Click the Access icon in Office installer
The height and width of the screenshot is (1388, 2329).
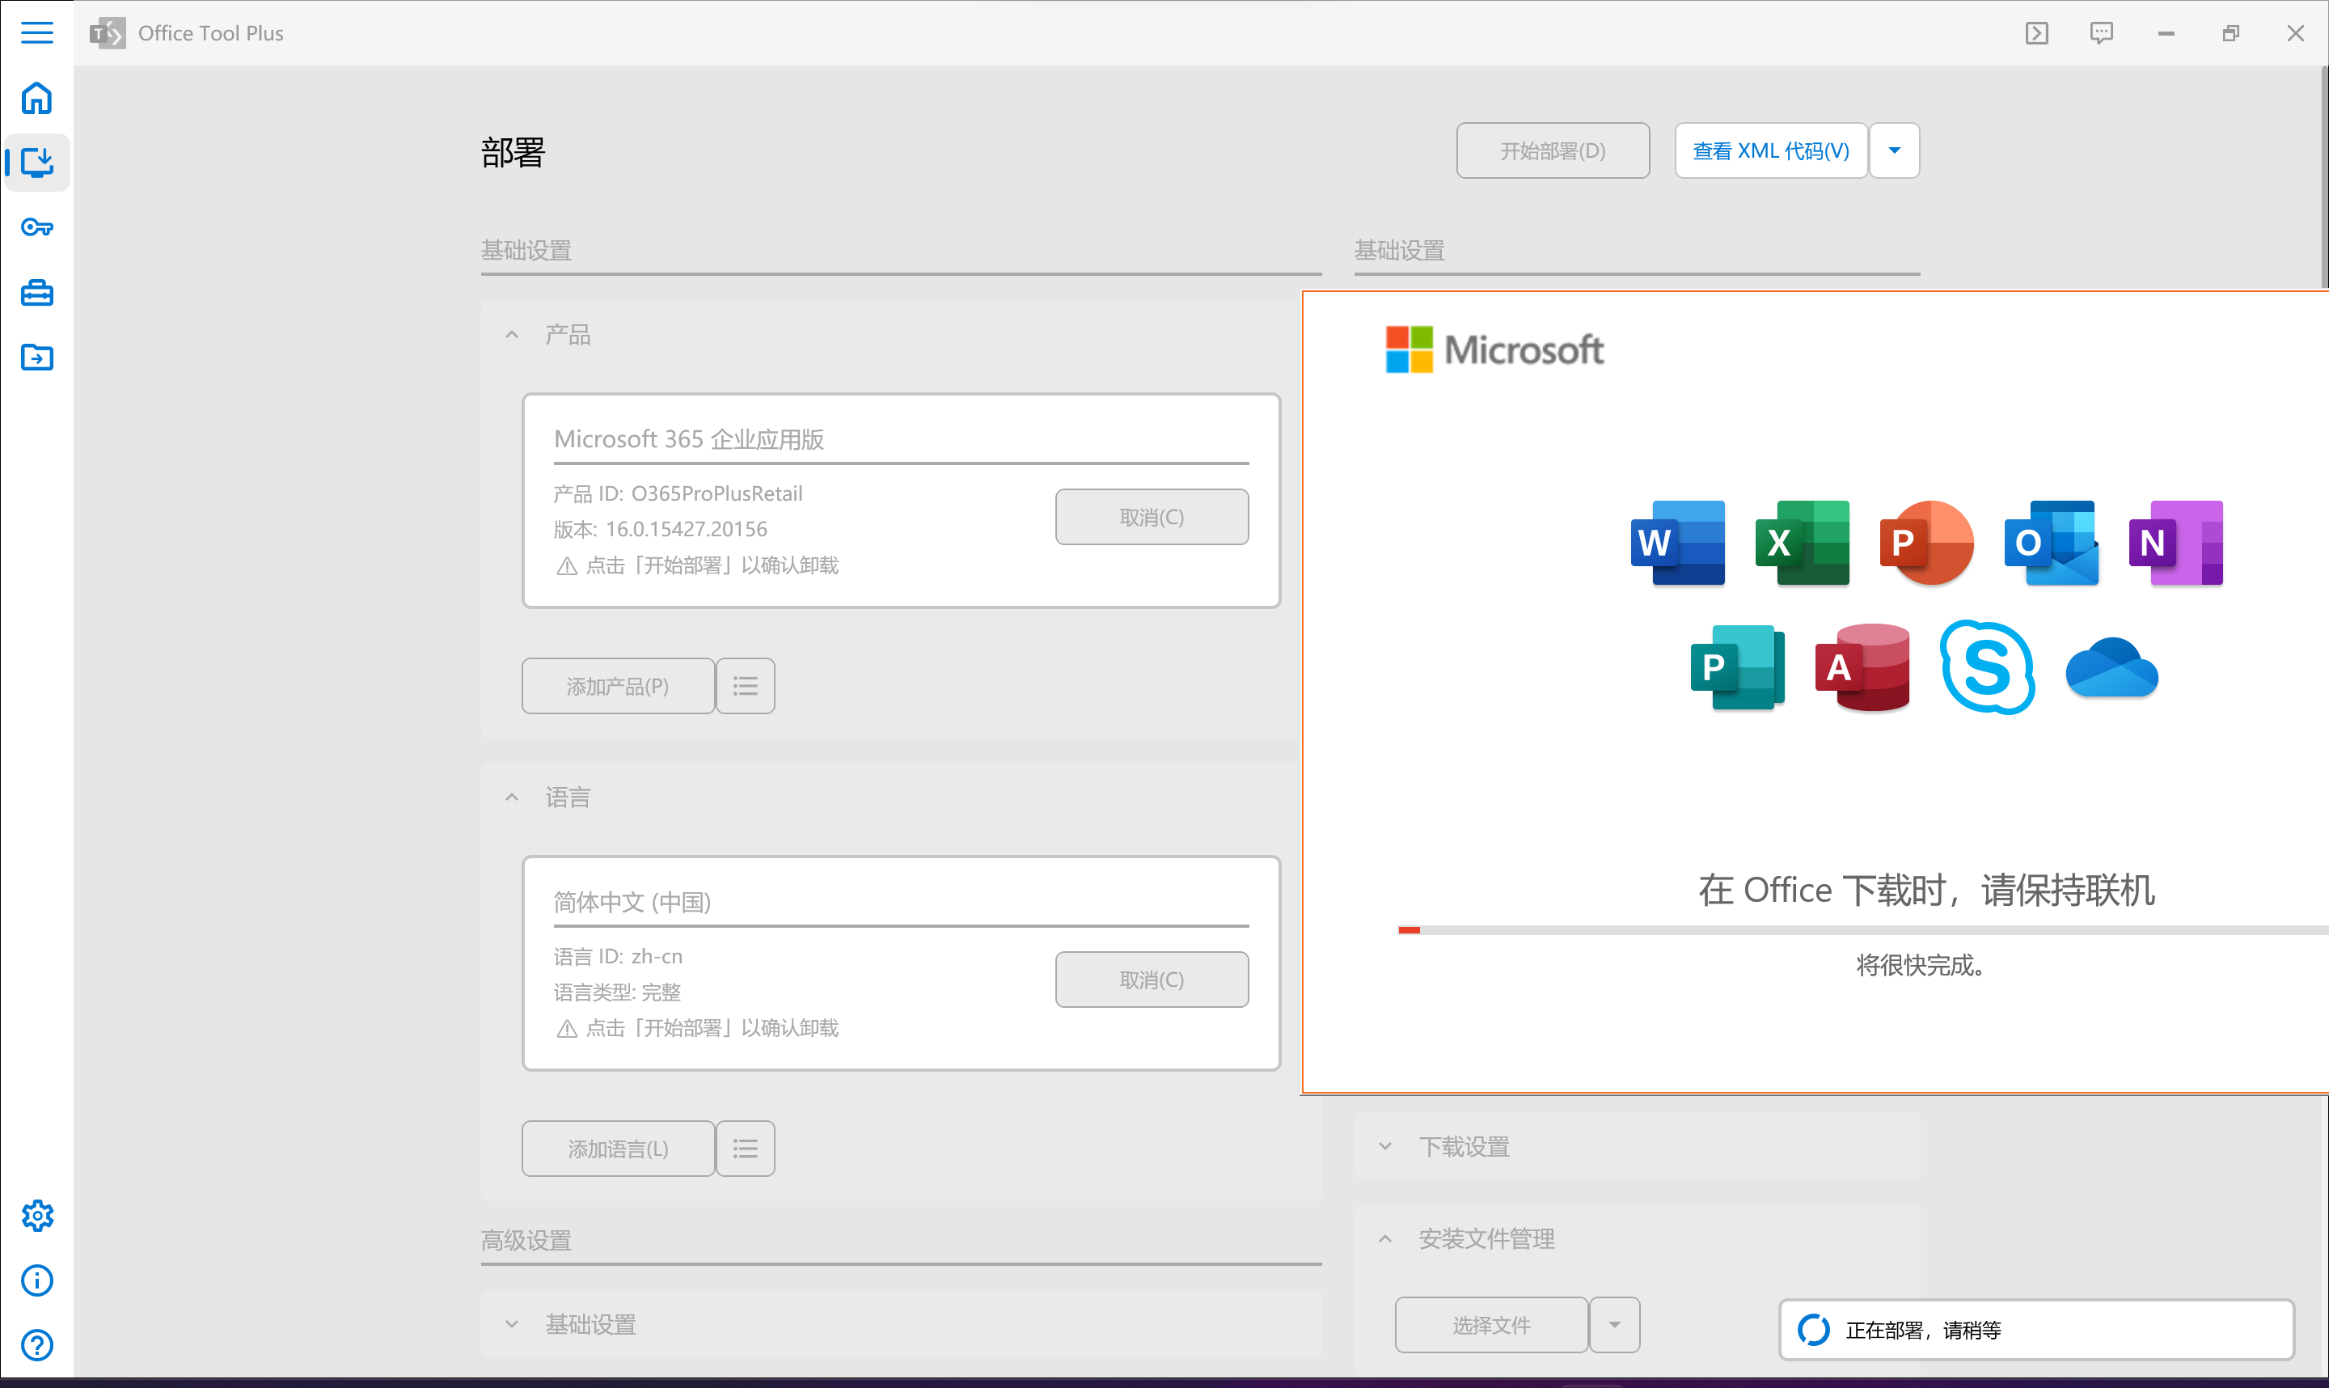click(x=1862, y=668)
